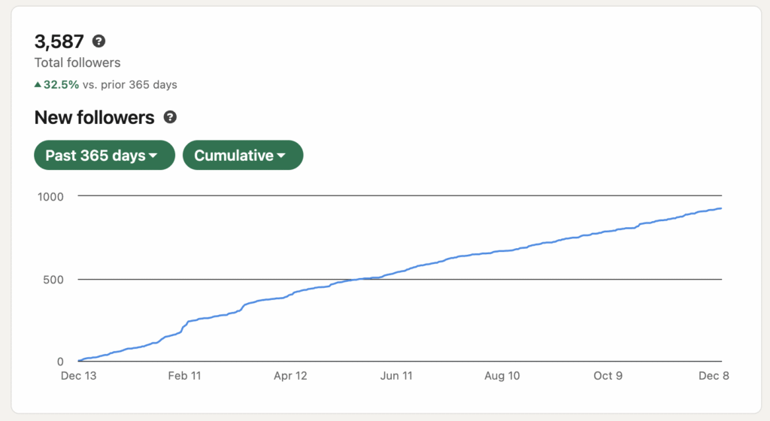This screenshot has height=421, width=770.
Task: Click help icon next to New followers
Action: [x=171, y=117]
